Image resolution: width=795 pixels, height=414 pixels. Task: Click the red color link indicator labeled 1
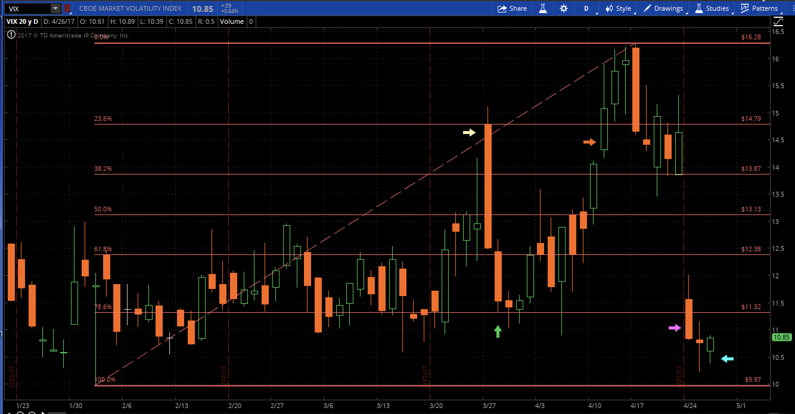tap(67, 8)
